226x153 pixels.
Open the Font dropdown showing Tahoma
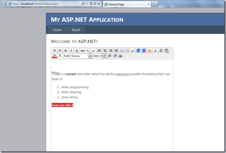tap(81, 56)
